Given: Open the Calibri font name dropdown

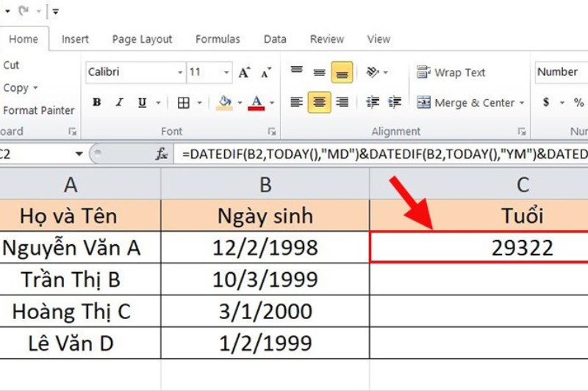Looking at the screenshot, I should pyautogui.click(x=180, y=72).
